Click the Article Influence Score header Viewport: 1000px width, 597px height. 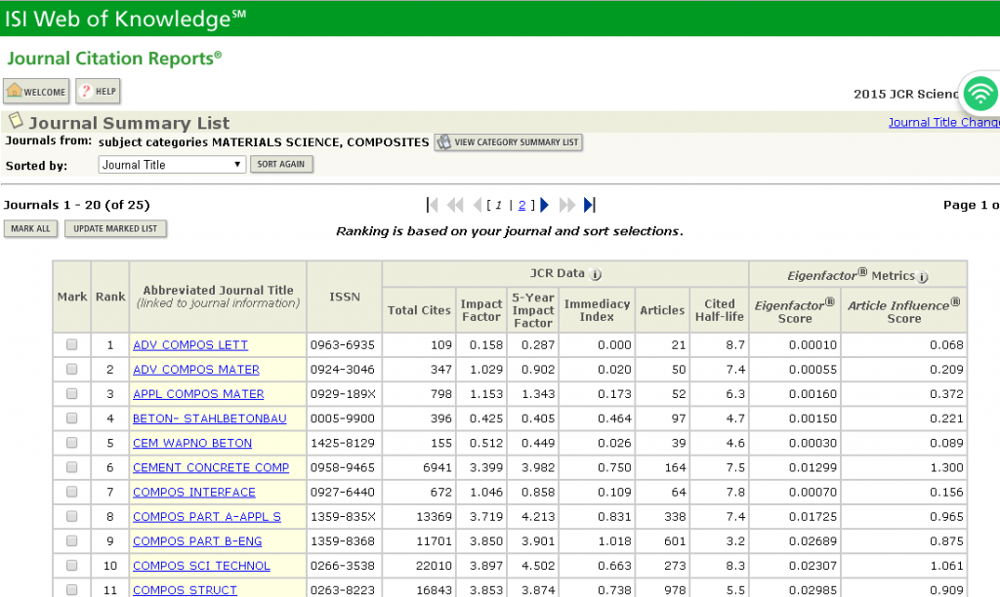pyautogui.click(x=903, y=310)
